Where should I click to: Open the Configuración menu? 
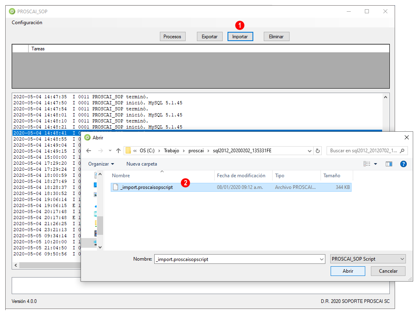click(27, 23)
